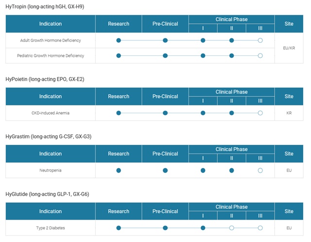Click the HyGlutide table Site header
This screenshot has width=311, height=242.
click(x=289, y=211)
